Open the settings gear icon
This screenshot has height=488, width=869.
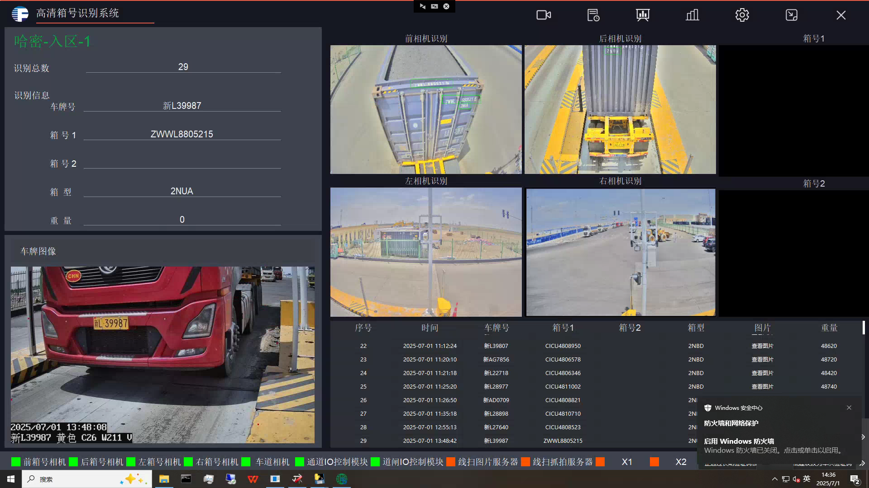tap(742, 15)
